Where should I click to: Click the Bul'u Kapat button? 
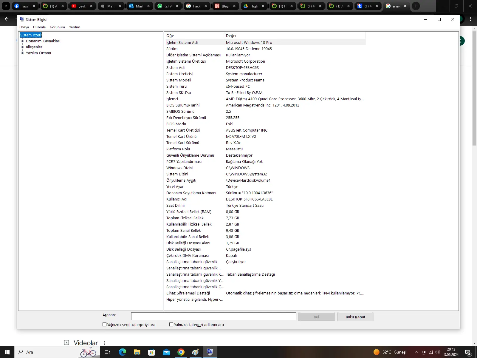355,317
